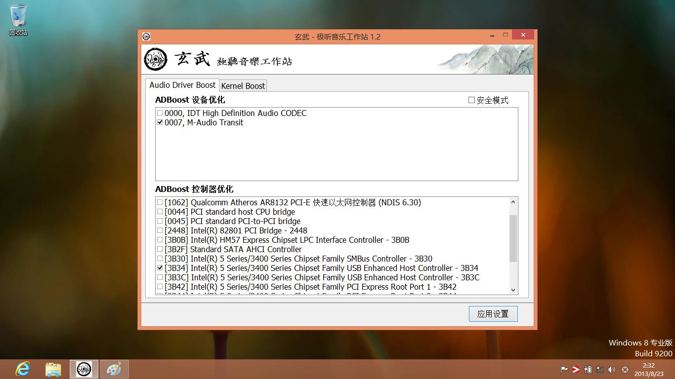The image size is (675, 379).
Task: Select row text "[0044] PCI standard host CPU bridge"
Action: pyautogui.click(x=230, y=212)
